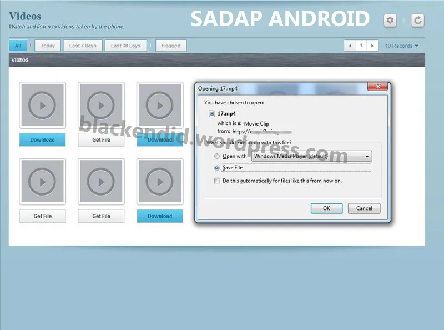The width and height of the screenshot is (444, 330).
Task: Click the 17.mp4 file icon in dialog
Action: pyautogui.click(x=211, y=114)
